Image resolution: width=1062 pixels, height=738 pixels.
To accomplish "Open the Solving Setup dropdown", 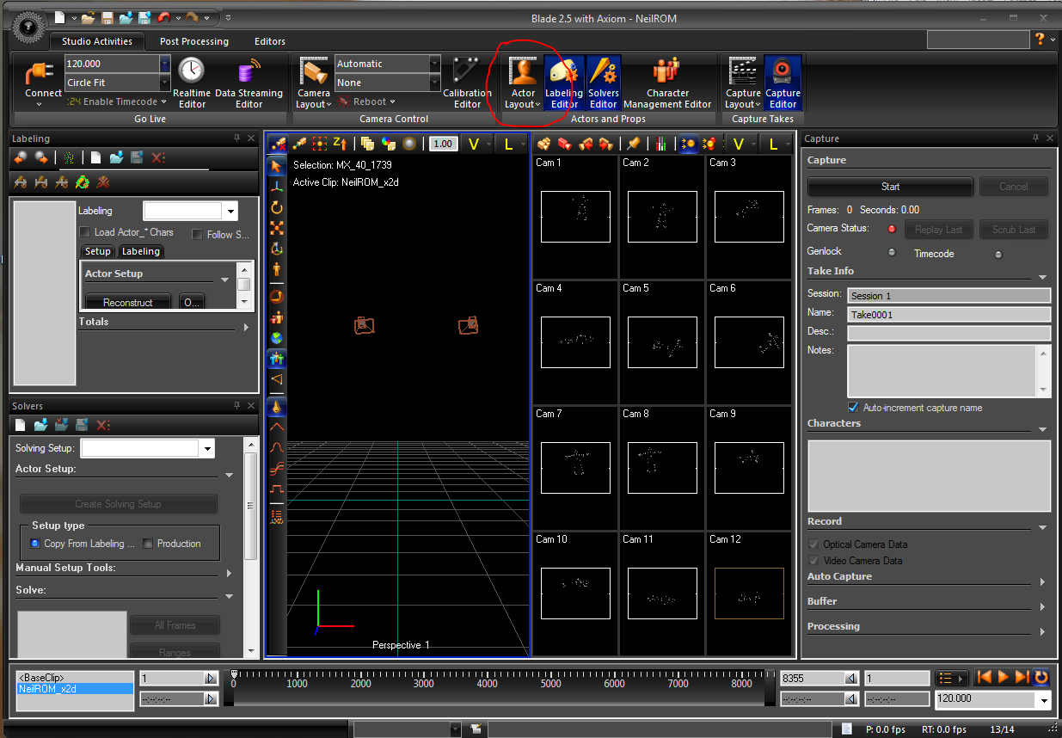I will 207,448.
